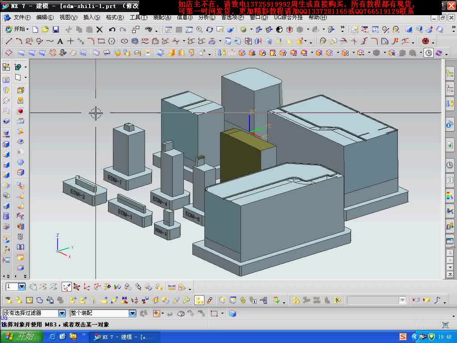Screen dimensions: 457x343
Task: Save the part with the floppy disk icon
Action: tap(56, 29)
